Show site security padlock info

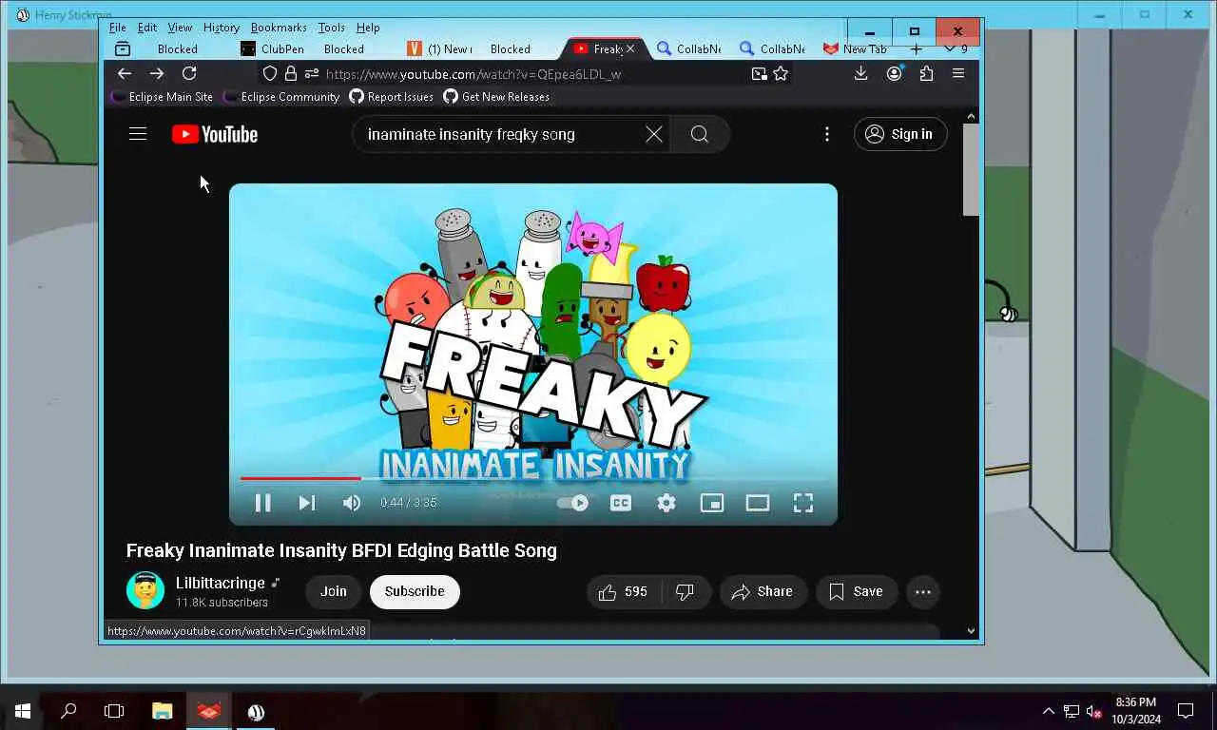coord(291,73)
